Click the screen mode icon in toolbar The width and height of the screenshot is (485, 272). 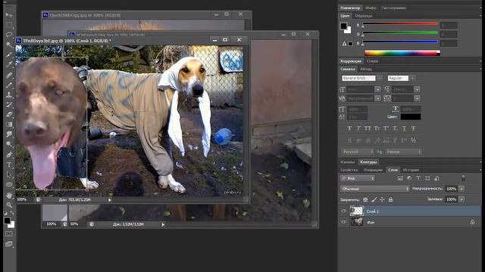click(9, 244)
